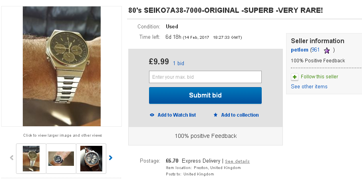362x181 pixels.
Task: Open the 961 feedback score link
Action: tap(315, 50)
